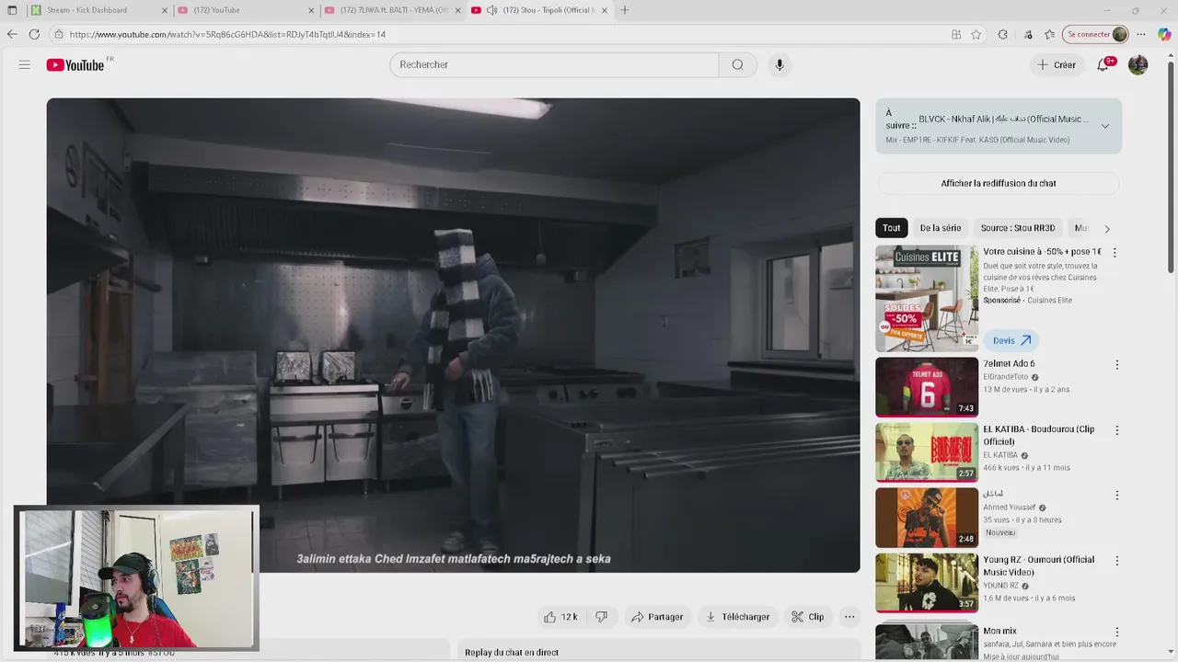Open the Mon mix thumbnail

(x=927, y=642)
